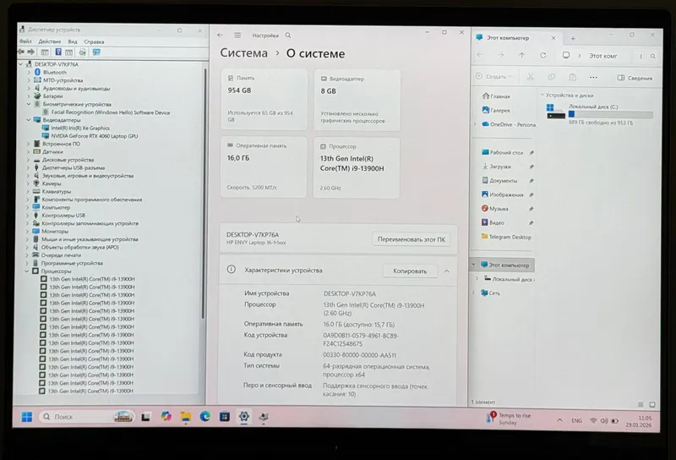Click the Explorer refresh button
Image resolution: width=676 pixels, height=460 pixels.
[543, 55]
